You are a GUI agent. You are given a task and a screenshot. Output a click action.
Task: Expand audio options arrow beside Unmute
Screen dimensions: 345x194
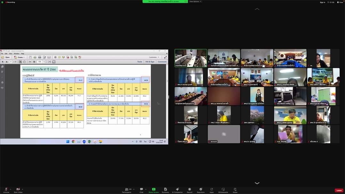tap(10, 189)
